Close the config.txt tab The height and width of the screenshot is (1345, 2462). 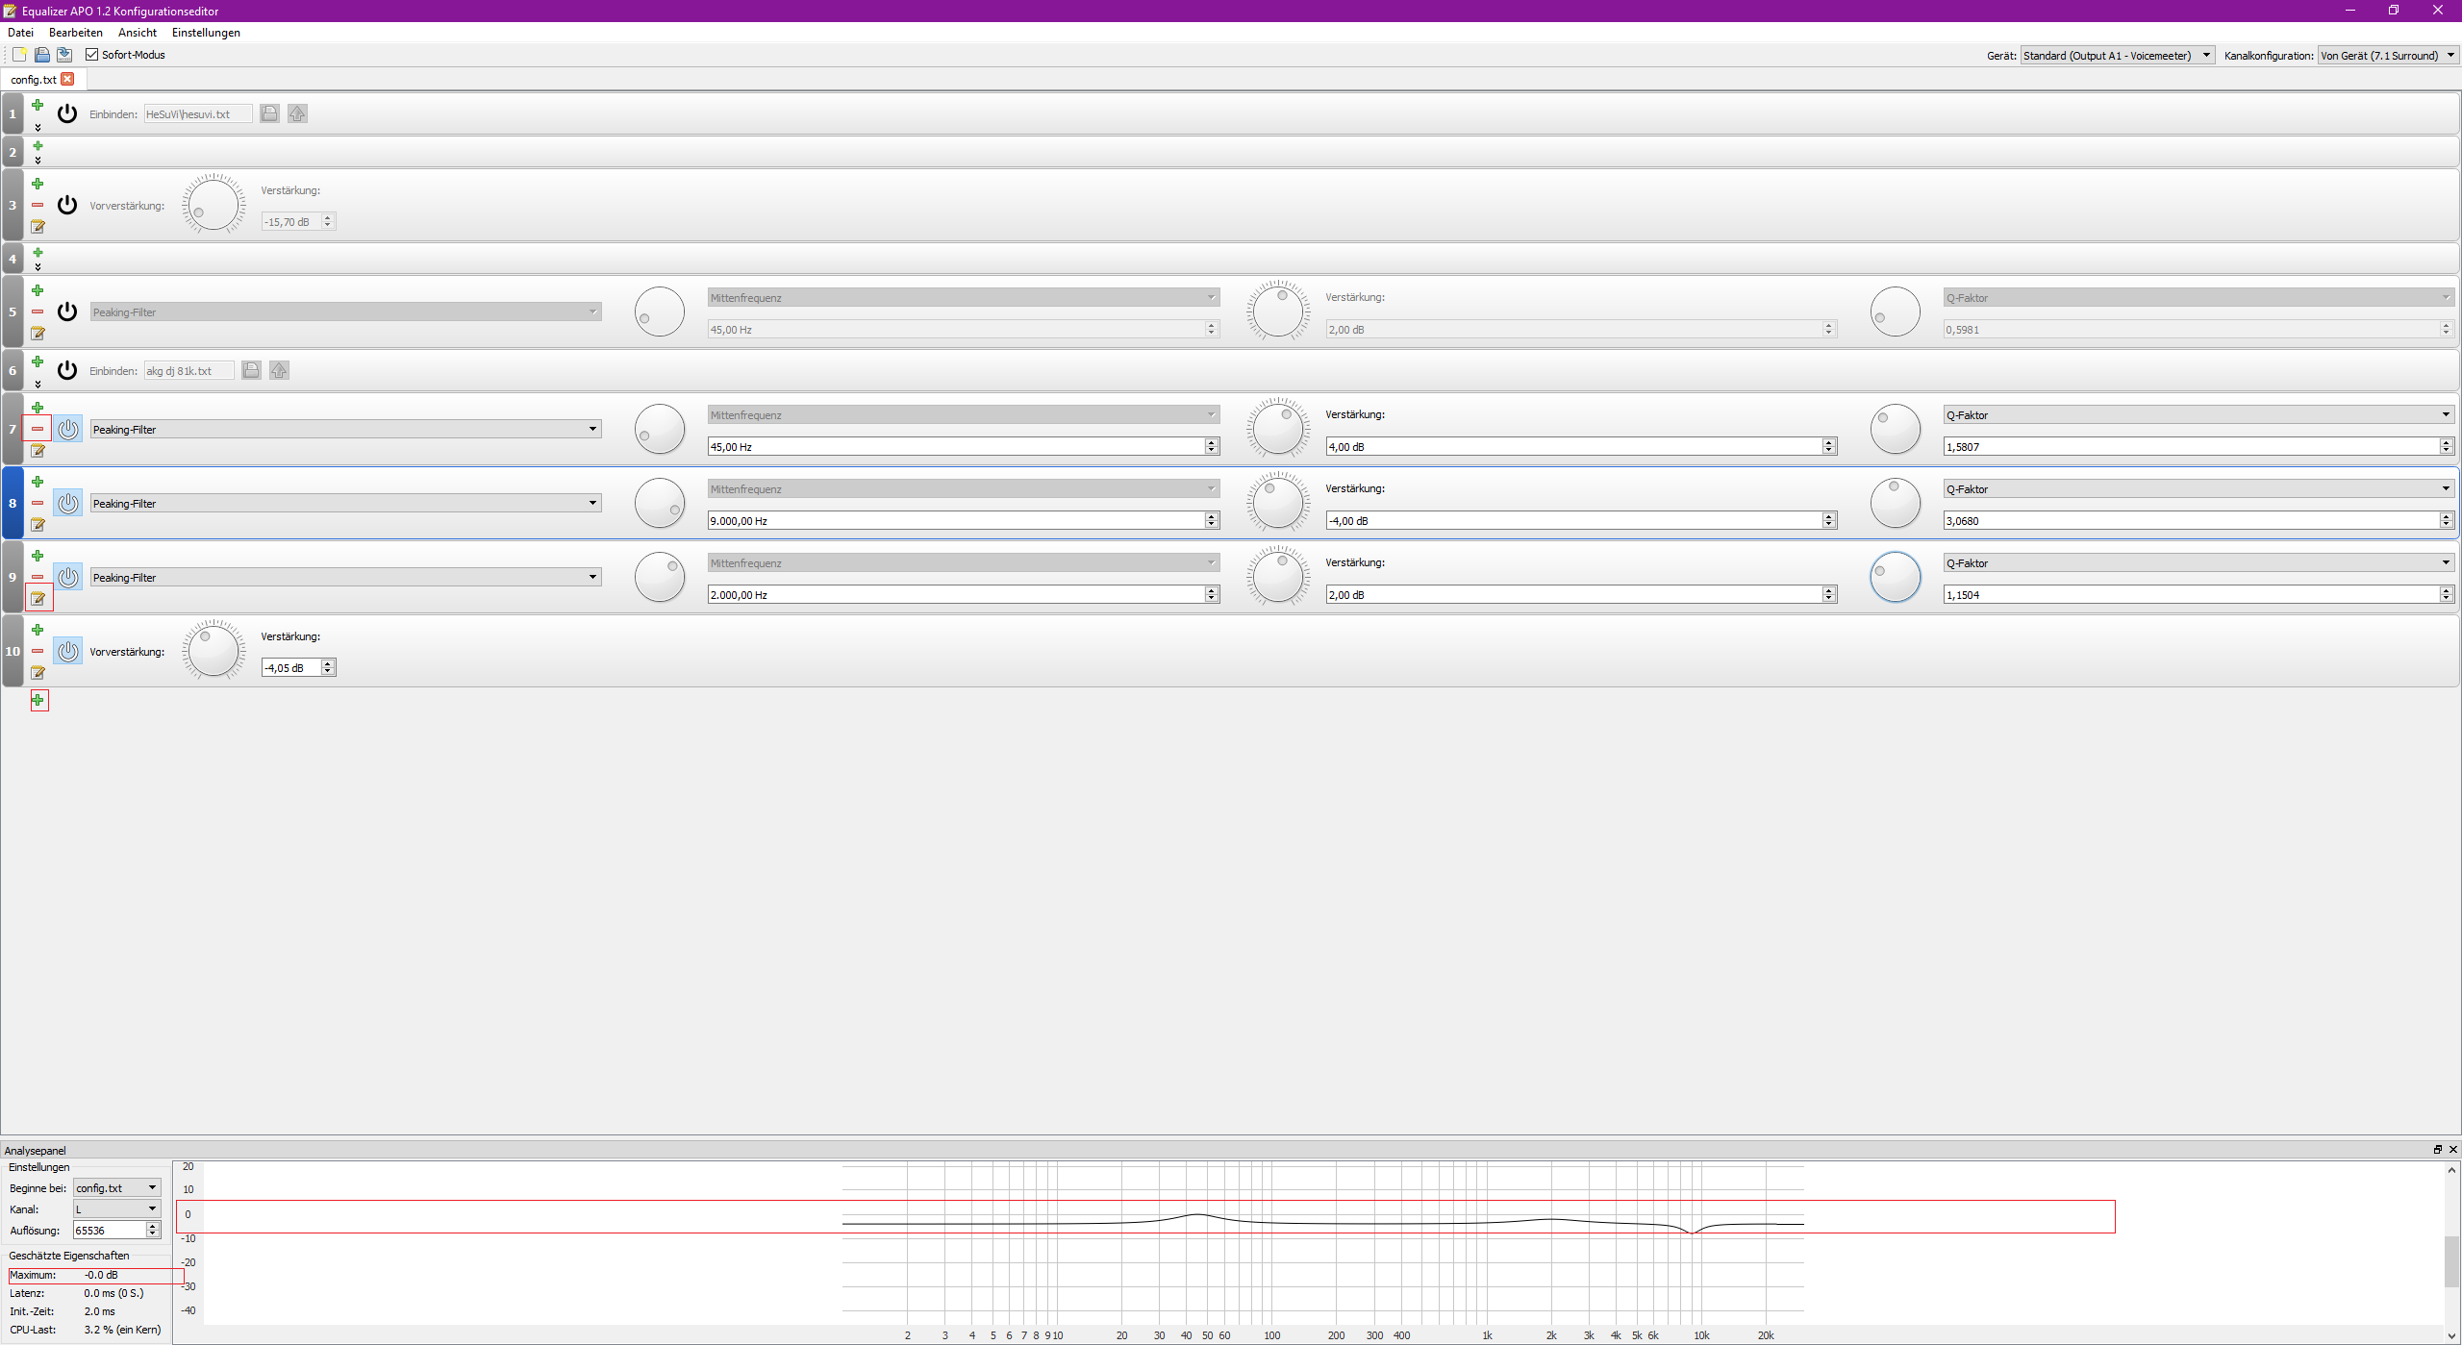[67, 79]
